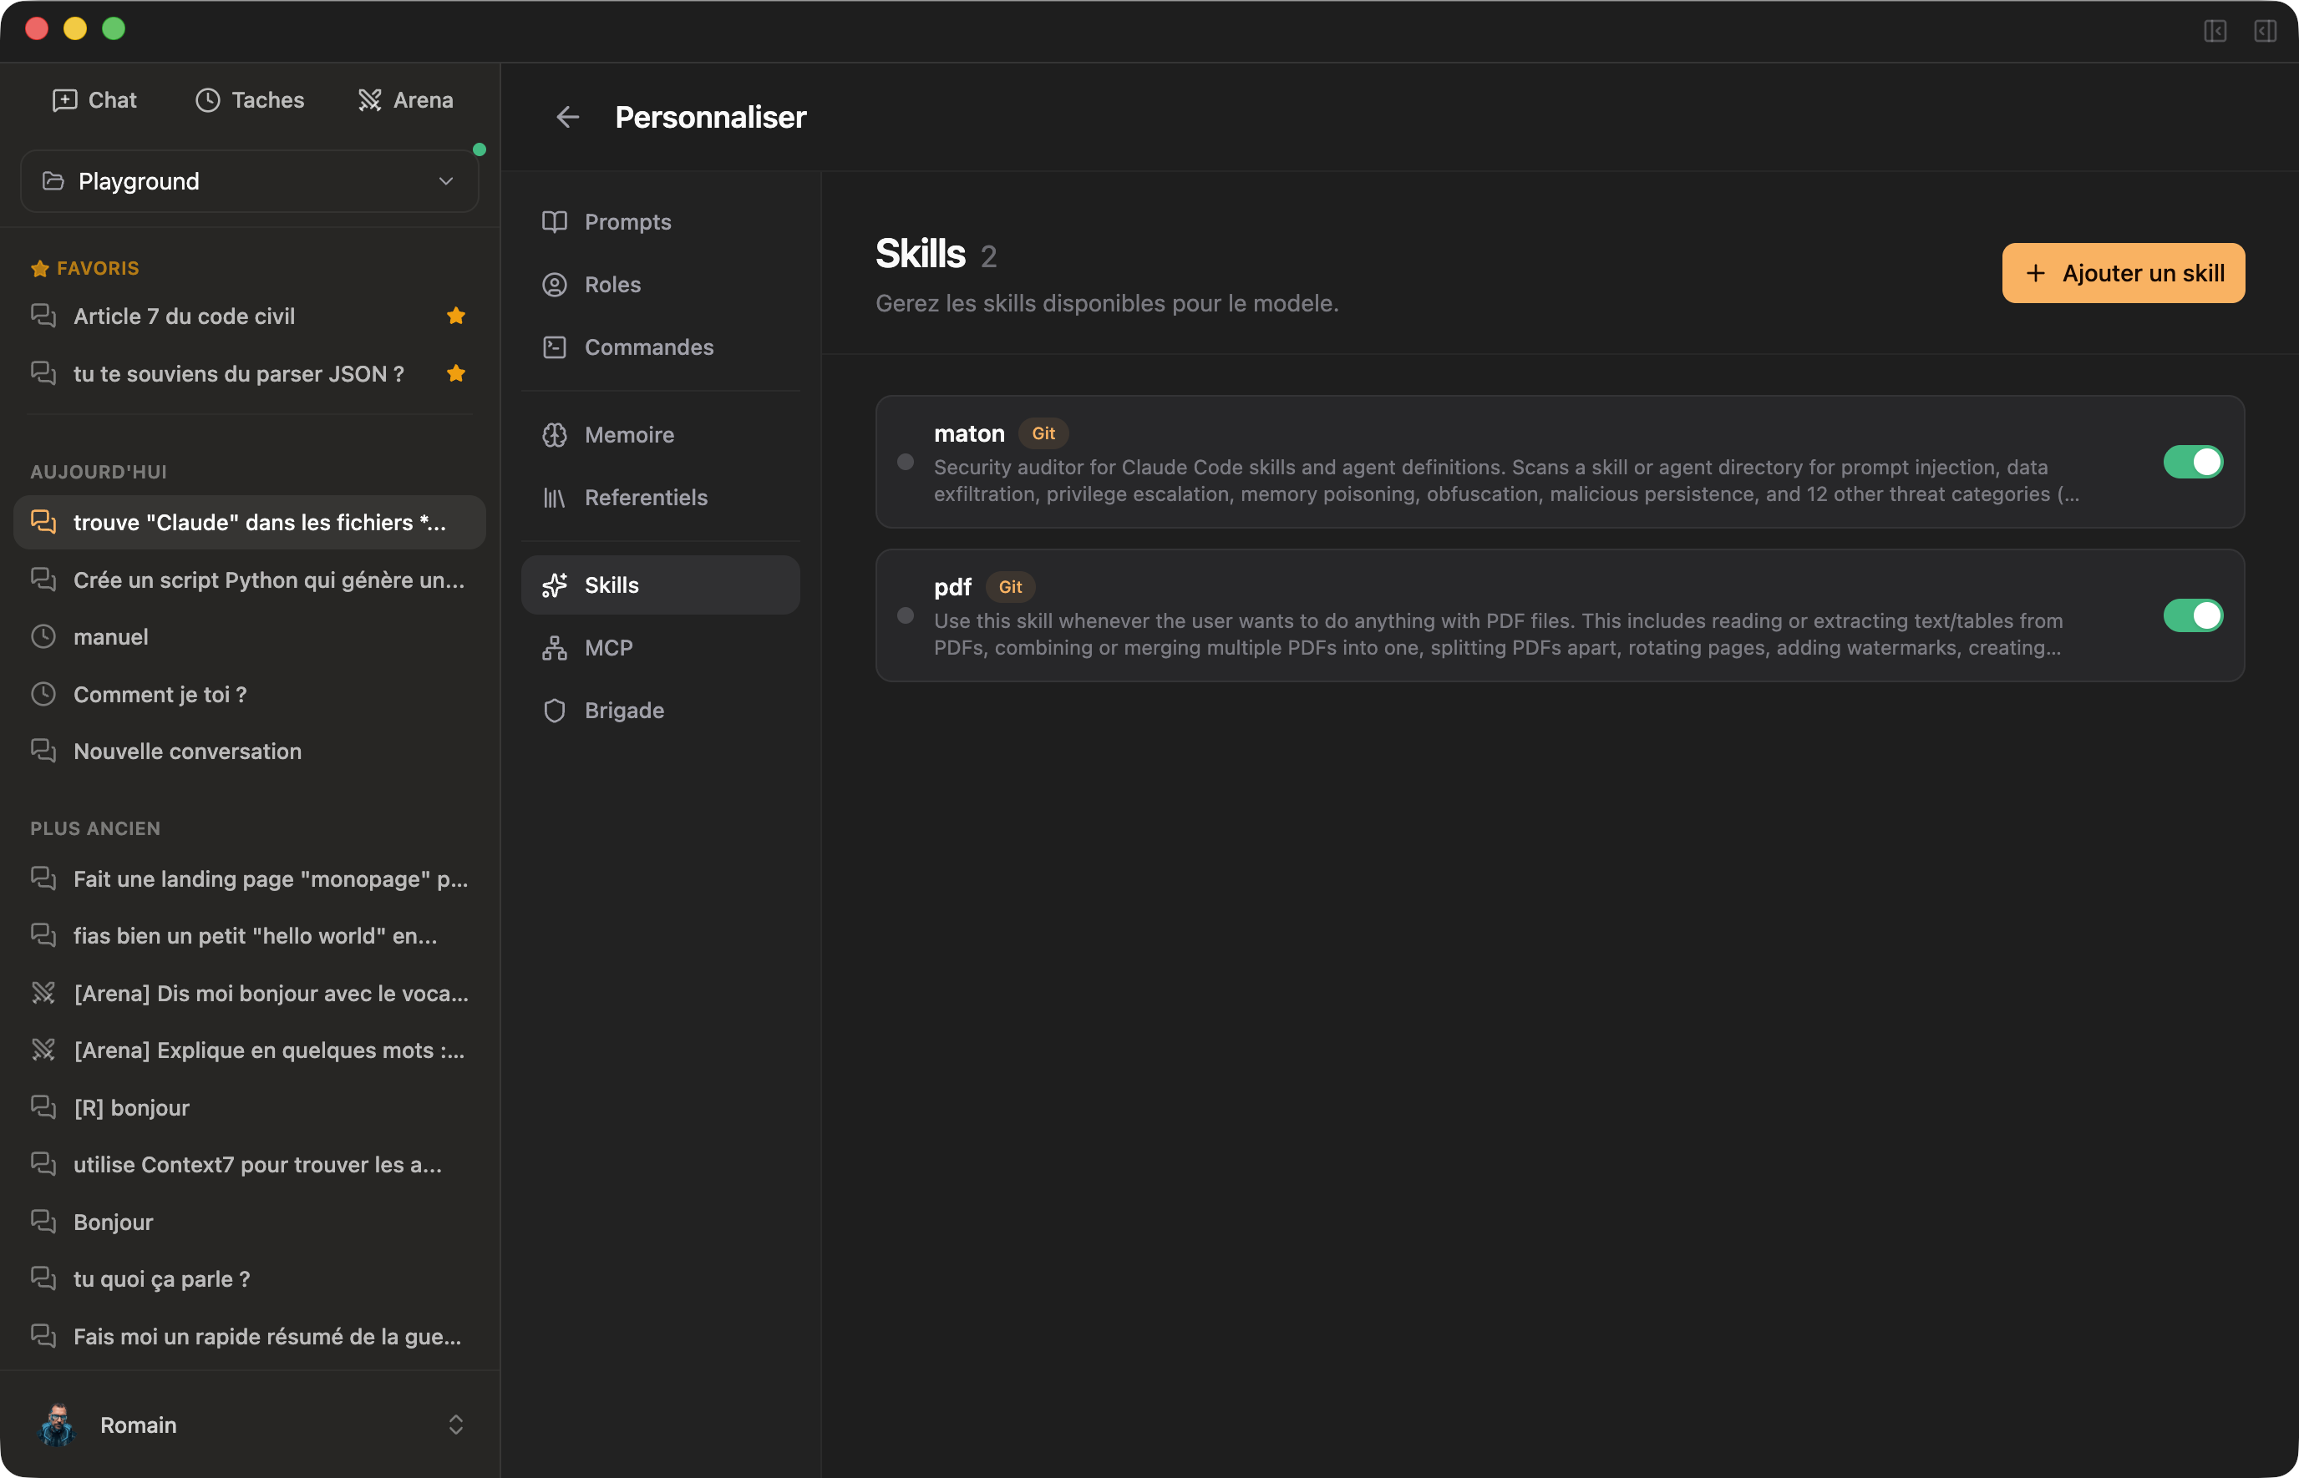2299x1478 pixels.
Task: Unstar the conversation Article 7 du code civil
Action: 456,315
